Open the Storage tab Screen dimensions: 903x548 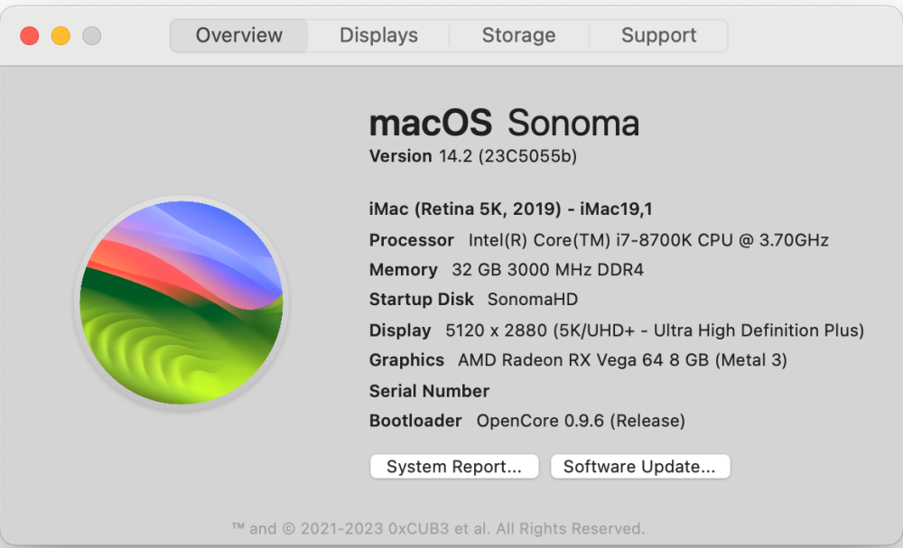click(518, 36)
